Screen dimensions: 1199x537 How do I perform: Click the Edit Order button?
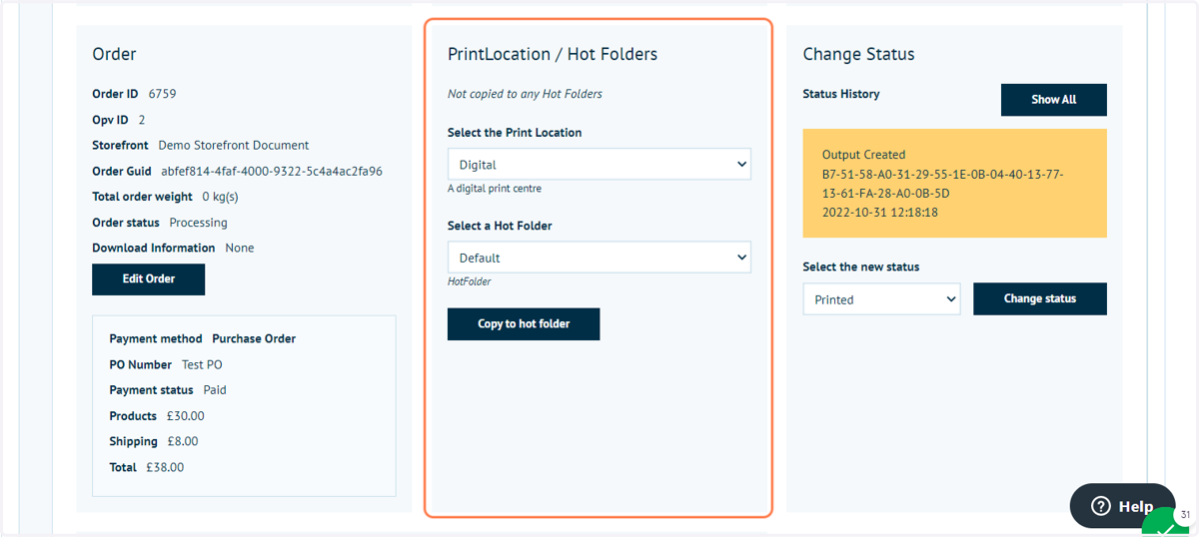click(x=148, y=279)
